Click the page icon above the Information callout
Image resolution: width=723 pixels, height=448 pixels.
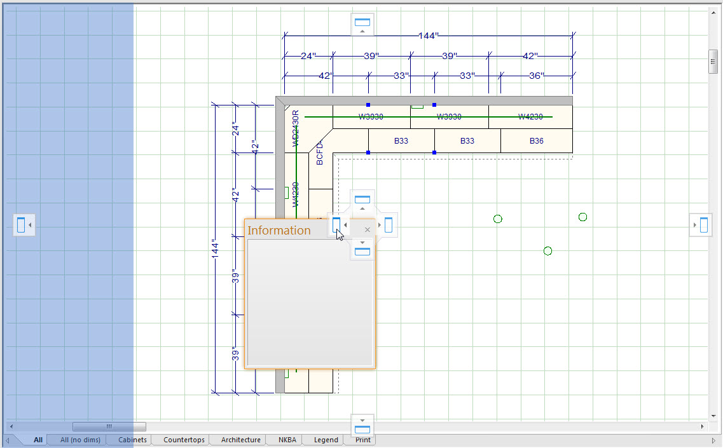362,198
